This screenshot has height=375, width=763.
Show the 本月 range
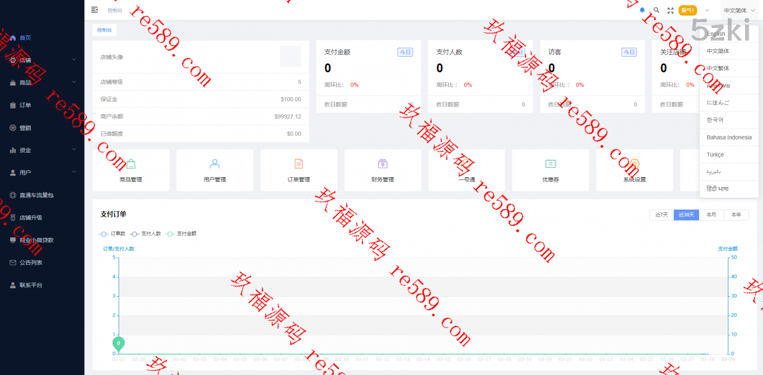click(x=711, y=215)
